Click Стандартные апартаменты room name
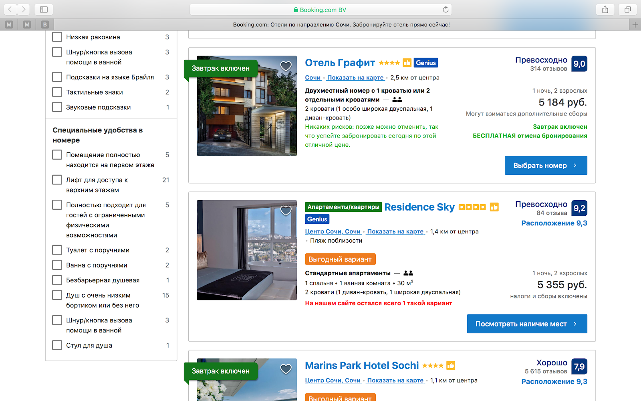 (x=348, y=273)
